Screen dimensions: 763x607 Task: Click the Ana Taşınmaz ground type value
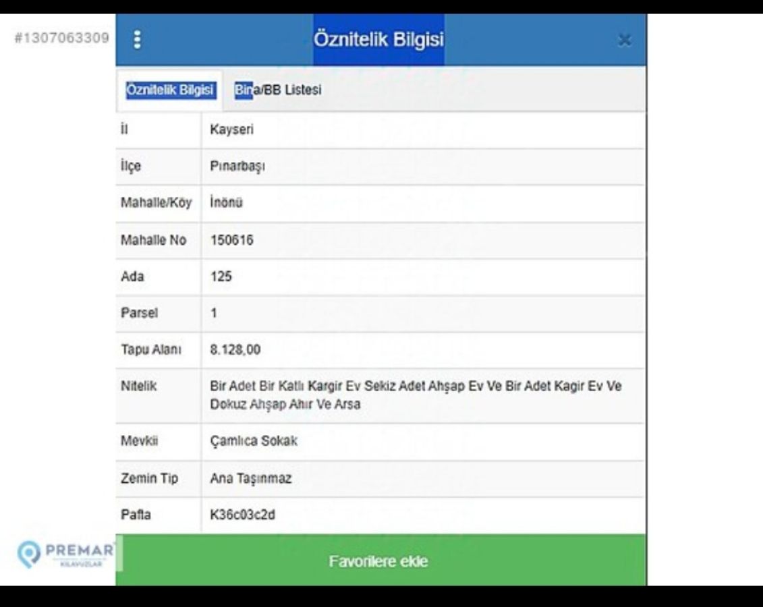250,479
